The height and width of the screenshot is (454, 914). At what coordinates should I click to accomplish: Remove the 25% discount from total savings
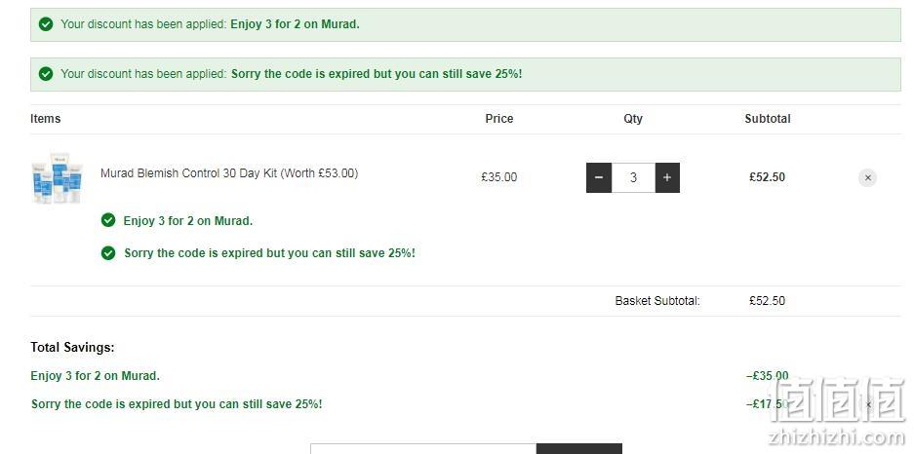point(868,404)
